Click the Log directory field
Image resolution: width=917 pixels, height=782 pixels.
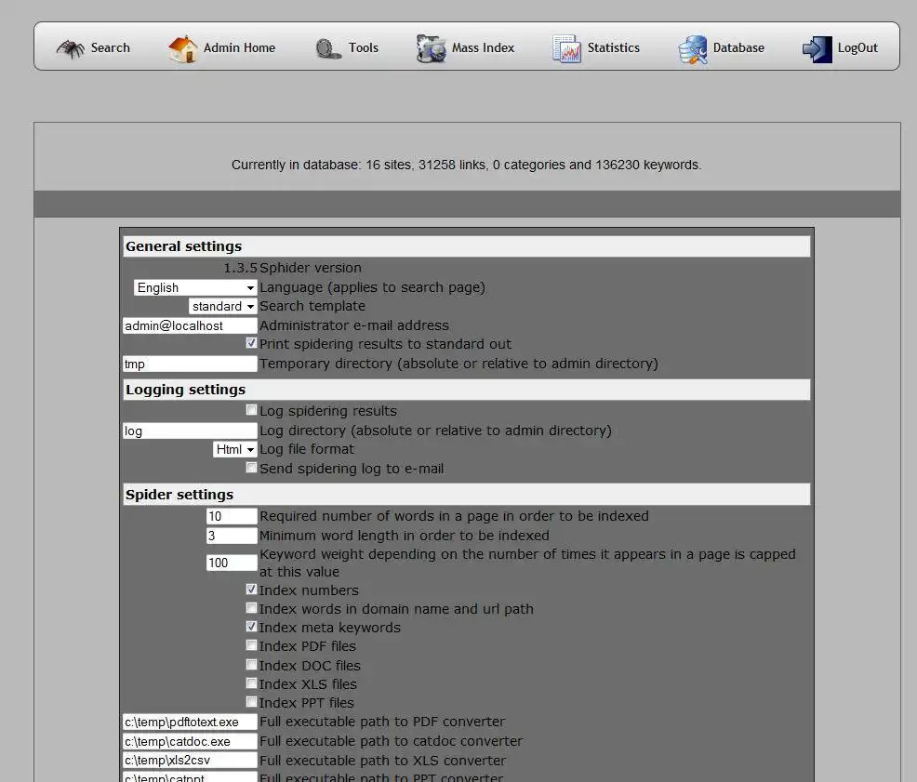click(x=190, y=431)
